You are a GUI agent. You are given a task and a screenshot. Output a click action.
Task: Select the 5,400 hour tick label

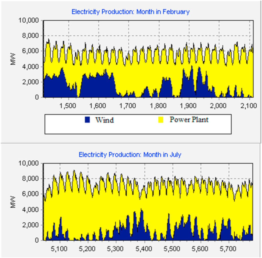pyautogui.click(x=145, y=249)
